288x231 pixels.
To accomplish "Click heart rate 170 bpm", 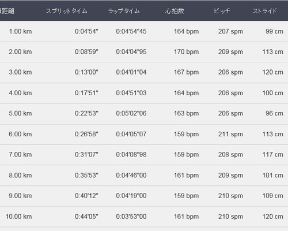I will pyautogui.click(x=186, y=52).
